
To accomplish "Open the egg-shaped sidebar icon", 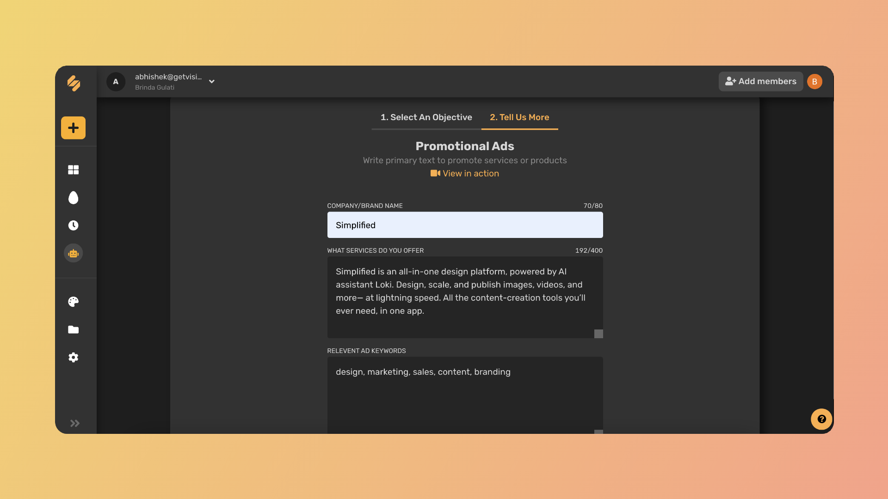I will pyautogui.click(x=73, y=198).
